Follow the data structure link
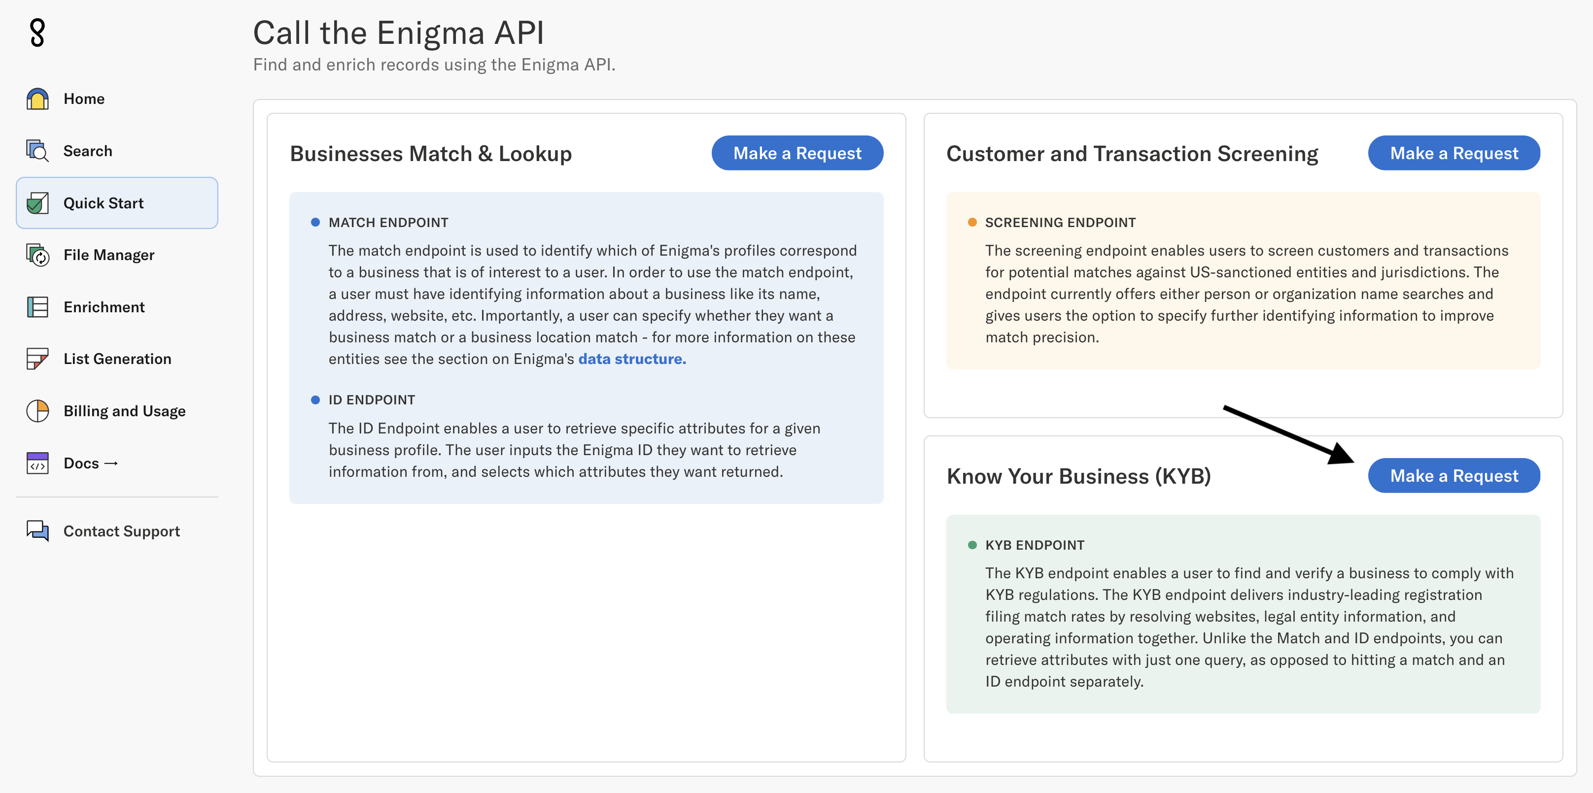This screenshot has width=1593, height=793. [631, 359]
